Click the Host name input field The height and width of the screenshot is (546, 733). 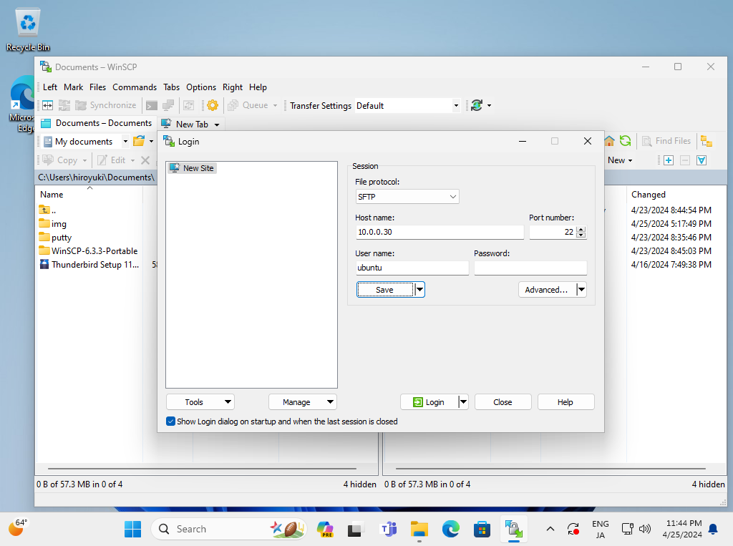pos(440,233)
